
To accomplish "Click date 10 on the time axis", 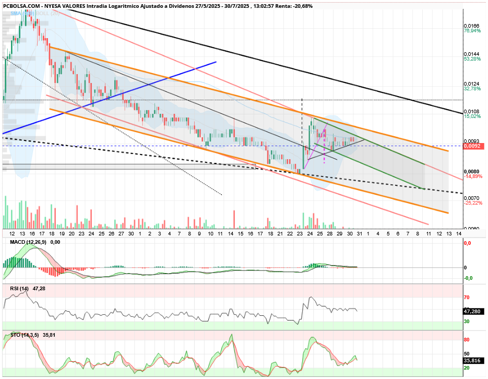I will point(211,234).
